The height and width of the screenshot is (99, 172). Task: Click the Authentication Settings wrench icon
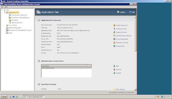click(x=114, y=36)
